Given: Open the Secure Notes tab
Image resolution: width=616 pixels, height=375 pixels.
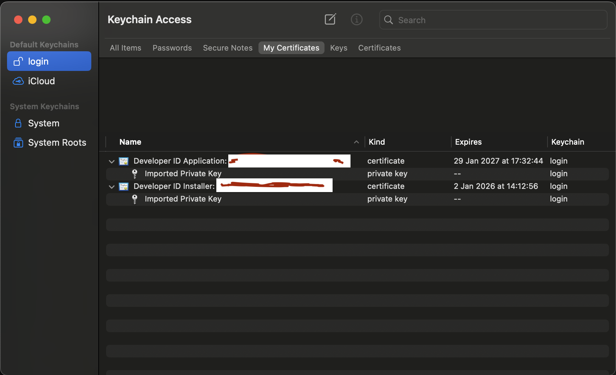Looking at the screenshot, I should [228, 48].
